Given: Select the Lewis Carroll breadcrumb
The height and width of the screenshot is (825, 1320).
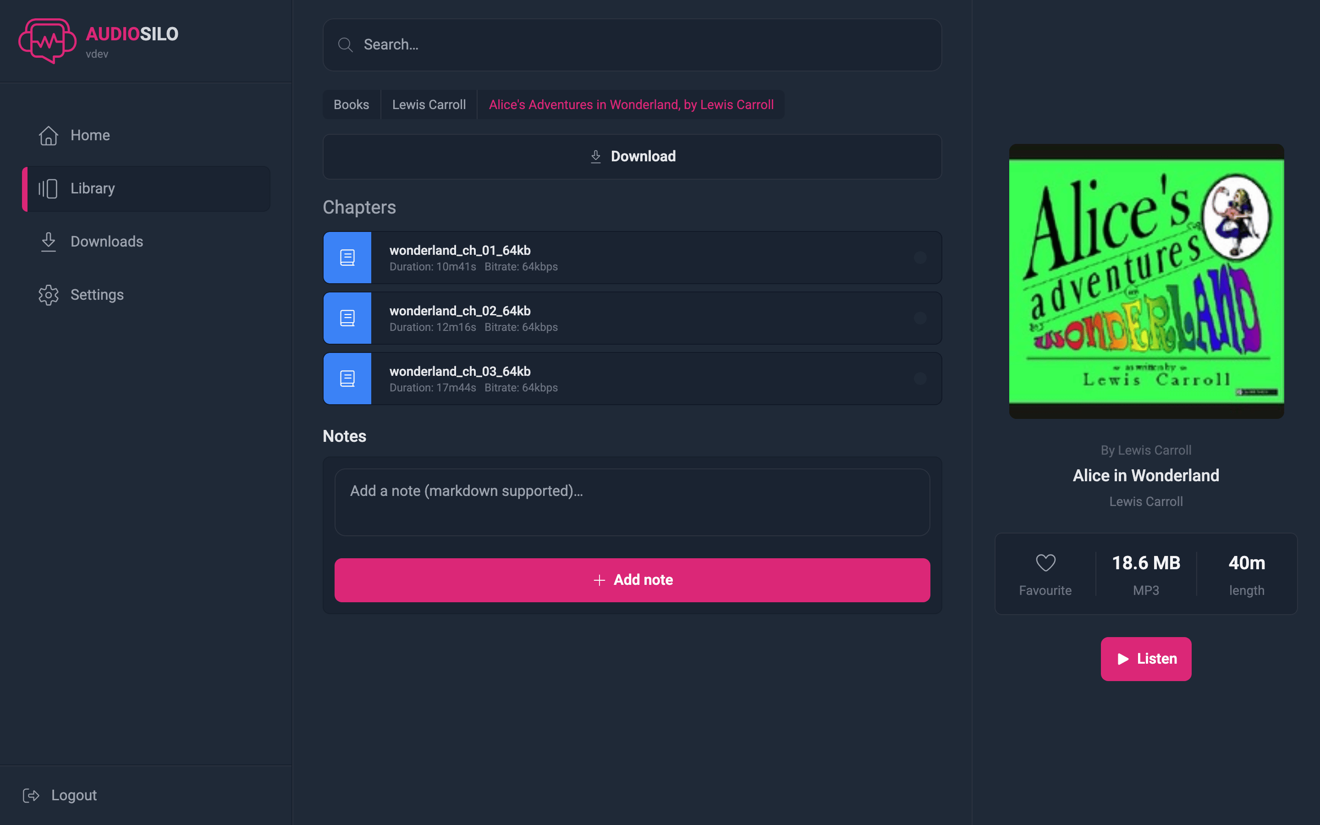Looking at the screenshot, I should [429, 105].
